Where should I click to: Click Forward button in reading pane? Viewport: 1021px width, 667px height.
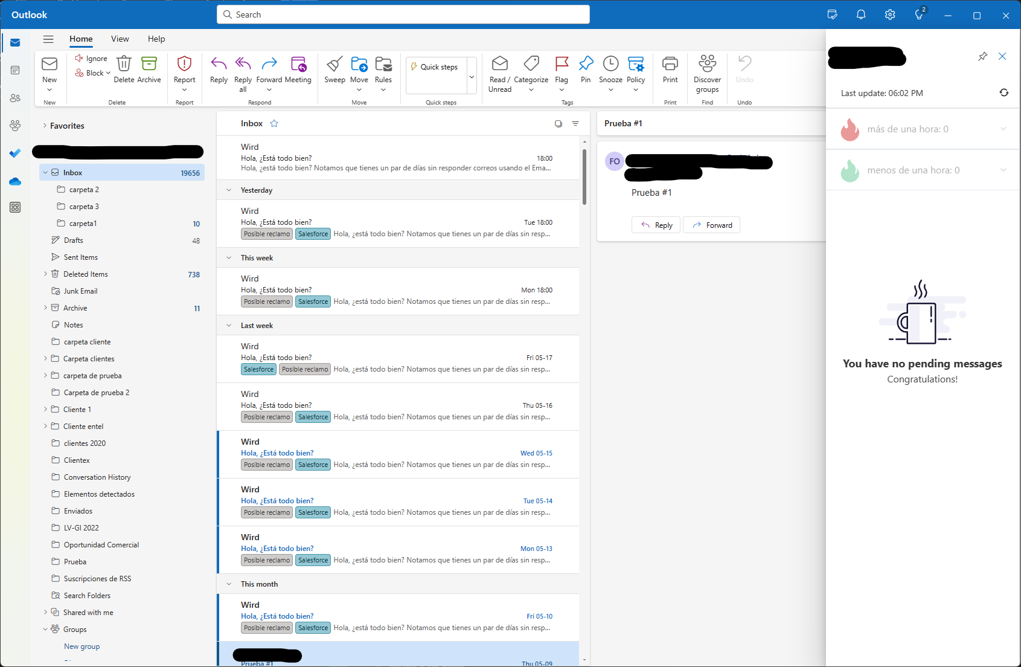[x=712, y=225]
